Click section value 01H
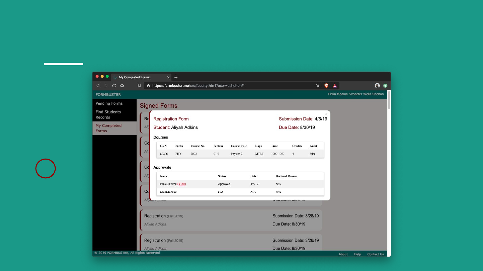The image size is (483, 271). click(x=216, y=154)
